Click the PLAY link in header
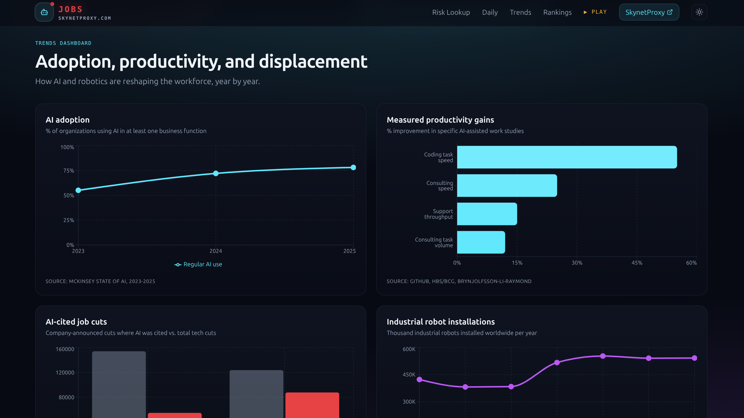Screen dimensions: 744x418 pos(595,12)
